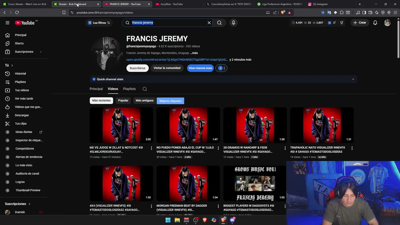
Task: Run the search with magnifier button
Action: pos(219,22)
